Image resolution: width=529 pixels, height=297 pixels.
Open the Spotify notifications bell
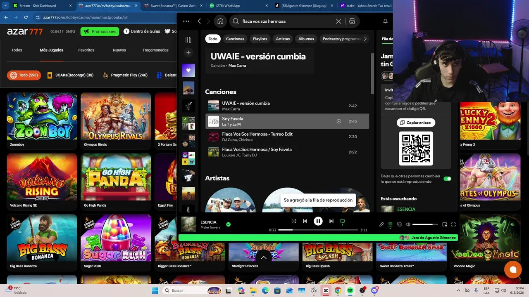pos(385,21)
